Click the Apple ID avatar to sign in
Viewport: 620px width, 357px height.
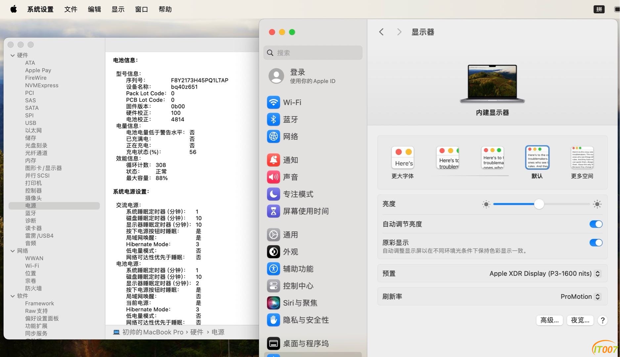(276, 76)
